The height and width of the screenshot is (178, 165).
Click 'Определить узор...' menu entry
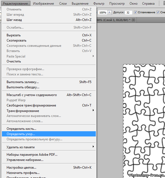point(21,134)
